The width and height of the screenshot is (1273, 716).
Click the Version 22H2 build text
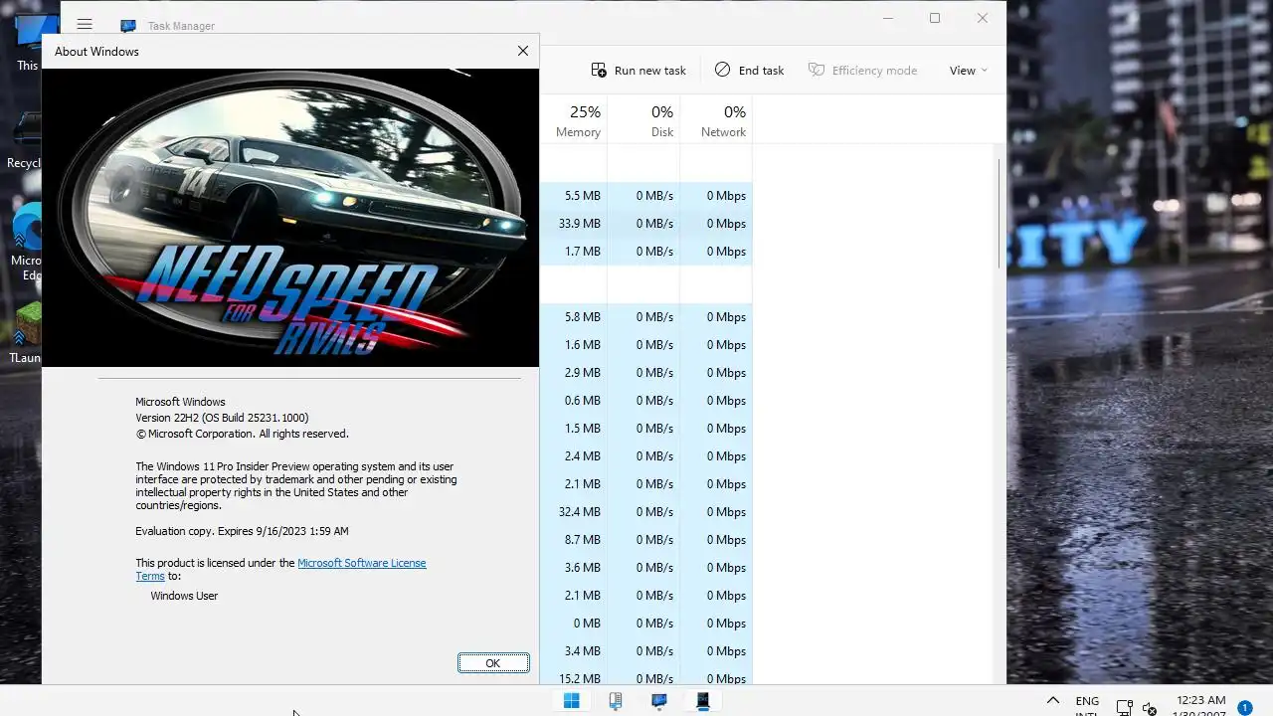222,419
